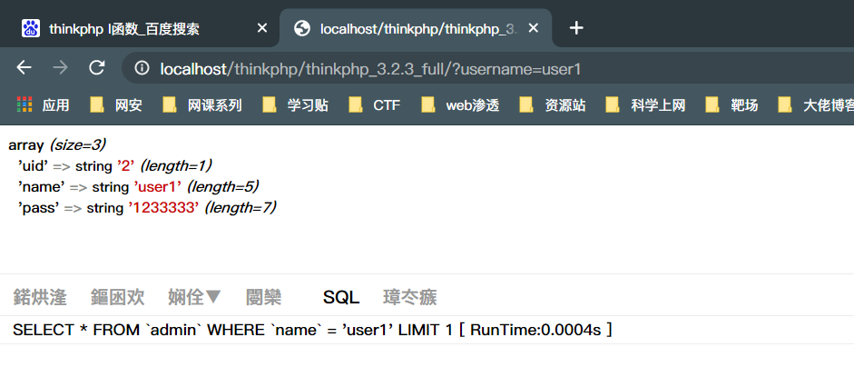
Task: Reload the current page
Action: pos(97,68)
